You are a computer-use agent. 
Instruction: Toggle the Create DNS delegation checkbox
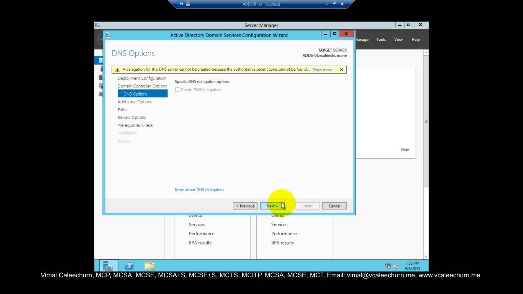tap(177, 90)
